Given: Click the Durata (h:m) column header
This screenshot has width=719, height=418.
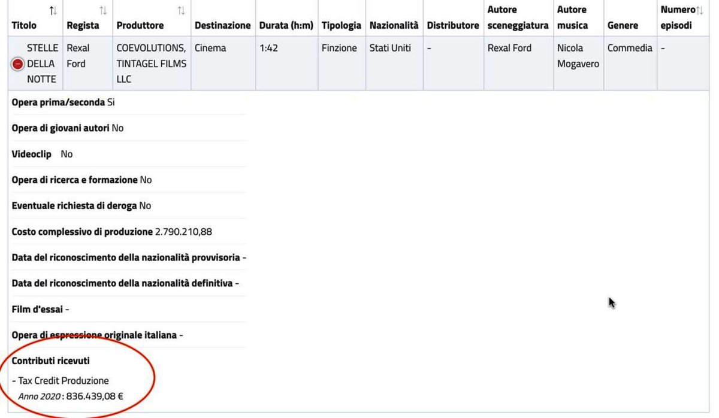Looking at the screenshot, I should (286, 26).
